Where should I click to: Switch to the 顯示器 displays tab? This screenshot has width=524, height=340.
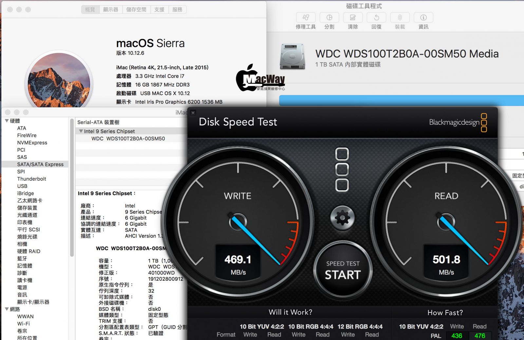point(111,9)
